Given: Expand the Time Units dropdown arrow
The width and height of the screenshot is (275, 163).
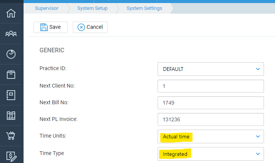Looking at the screenshot, I should point(258,136).
